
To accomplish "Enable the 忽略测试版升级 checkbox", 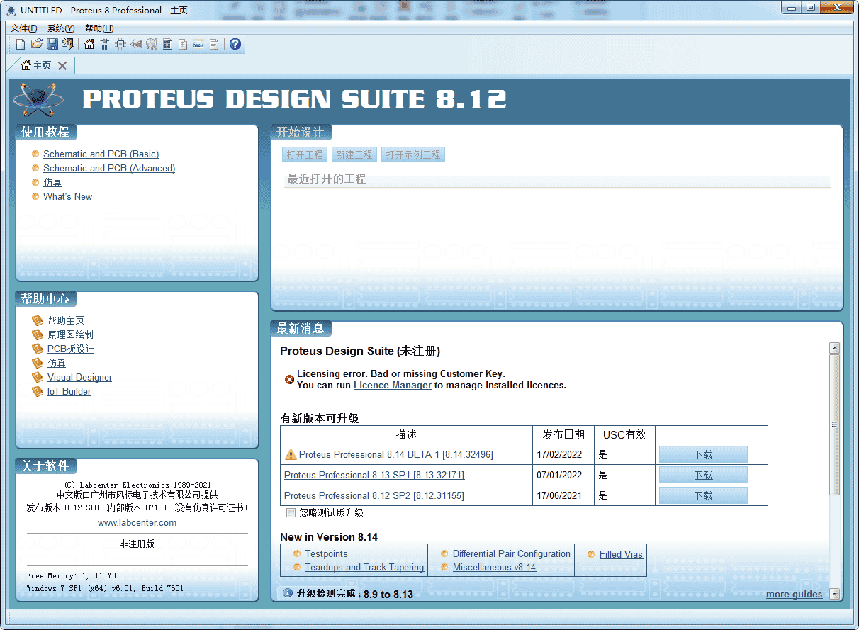I will point(291,512).
